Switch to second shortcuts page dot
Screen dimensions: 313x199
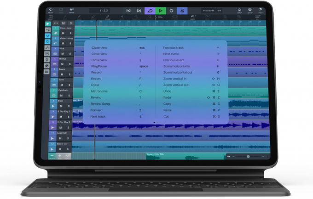[157, 122]
